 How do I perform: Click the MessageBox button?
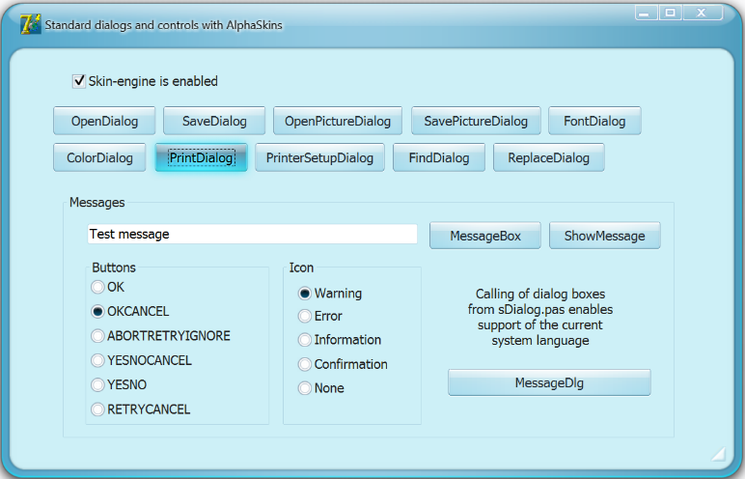pyautogui.click(x=485, y=236)
